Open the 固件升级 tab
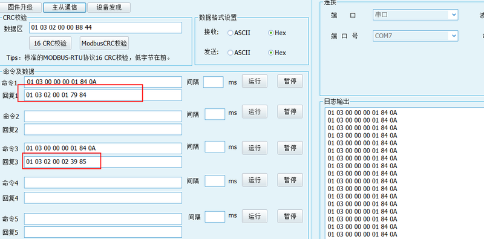The height and width of the screenshot is (239, 484). 21,7
